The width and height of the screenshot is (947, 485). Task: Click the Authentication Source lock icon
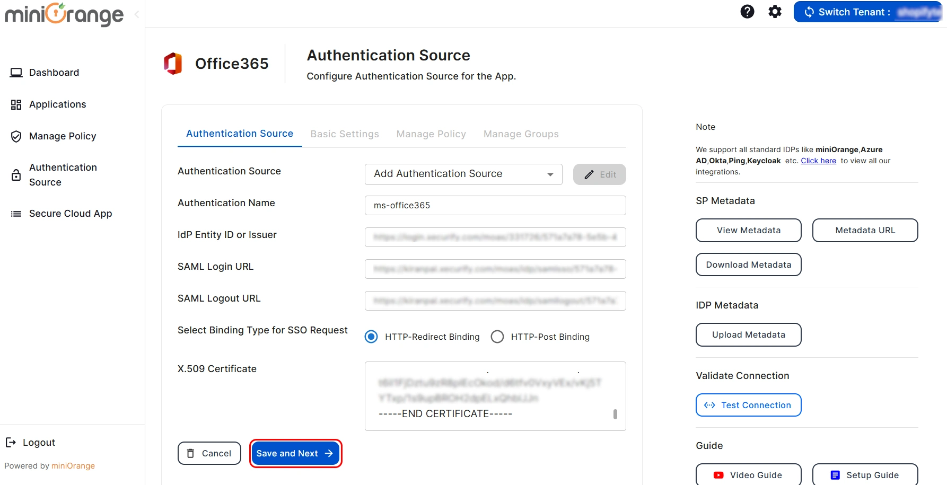point(16,175)
